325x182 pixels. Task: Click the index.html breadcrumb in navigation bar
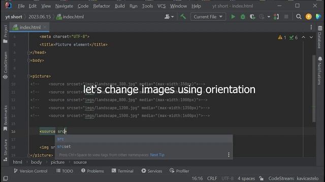point(70,17)
